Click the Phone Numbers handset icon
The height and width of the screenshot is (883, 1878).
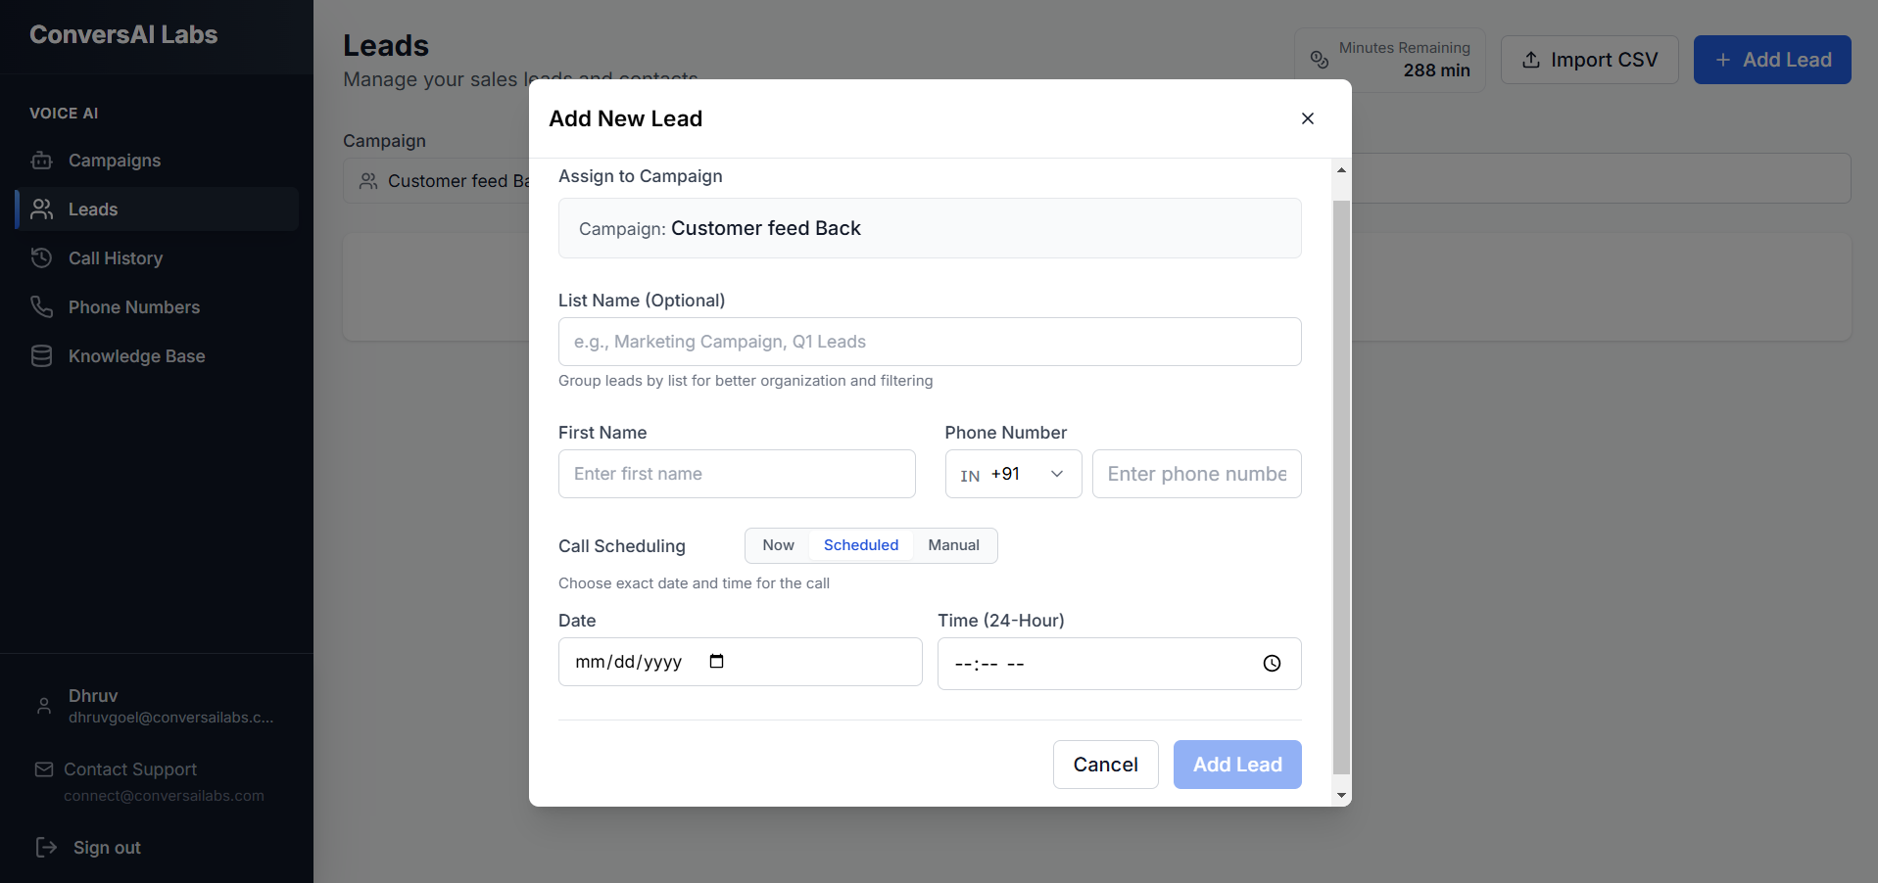(x=41, y=306)
